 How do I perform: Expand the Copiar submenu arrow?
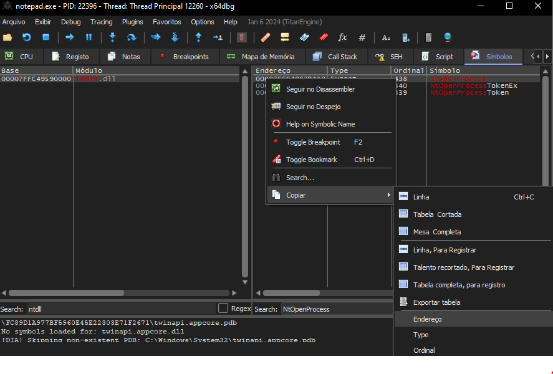click(x=388, y=195)
